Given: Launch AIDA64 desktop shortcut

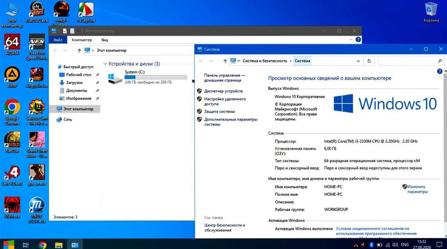Looking at the screenshot, I should pos(12,45).
